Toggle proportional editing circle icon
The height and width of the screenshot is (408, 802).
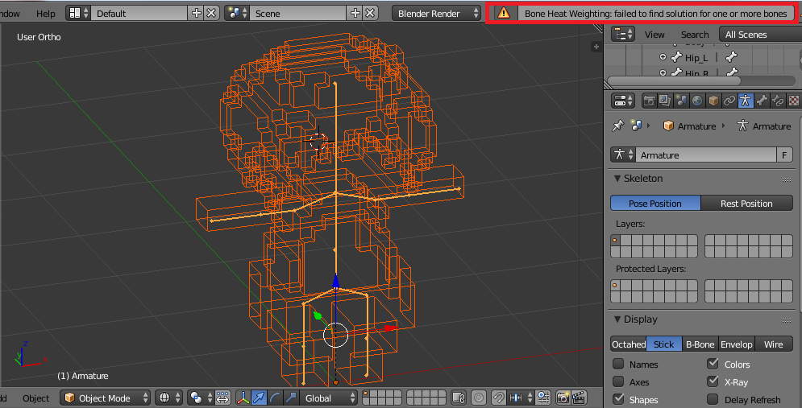point(479,398)
